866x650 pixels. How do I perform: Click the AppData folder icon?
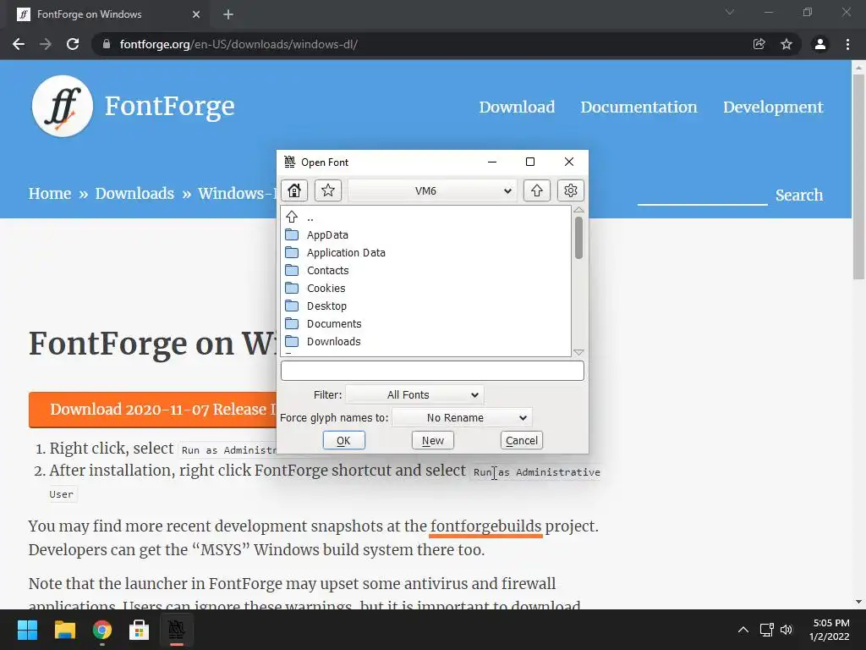(292, 235)
